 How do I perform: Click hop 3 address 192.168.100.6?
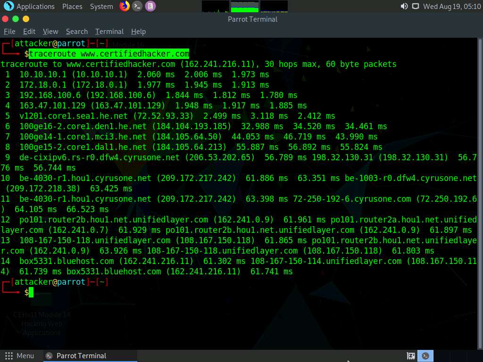(50, 95)
